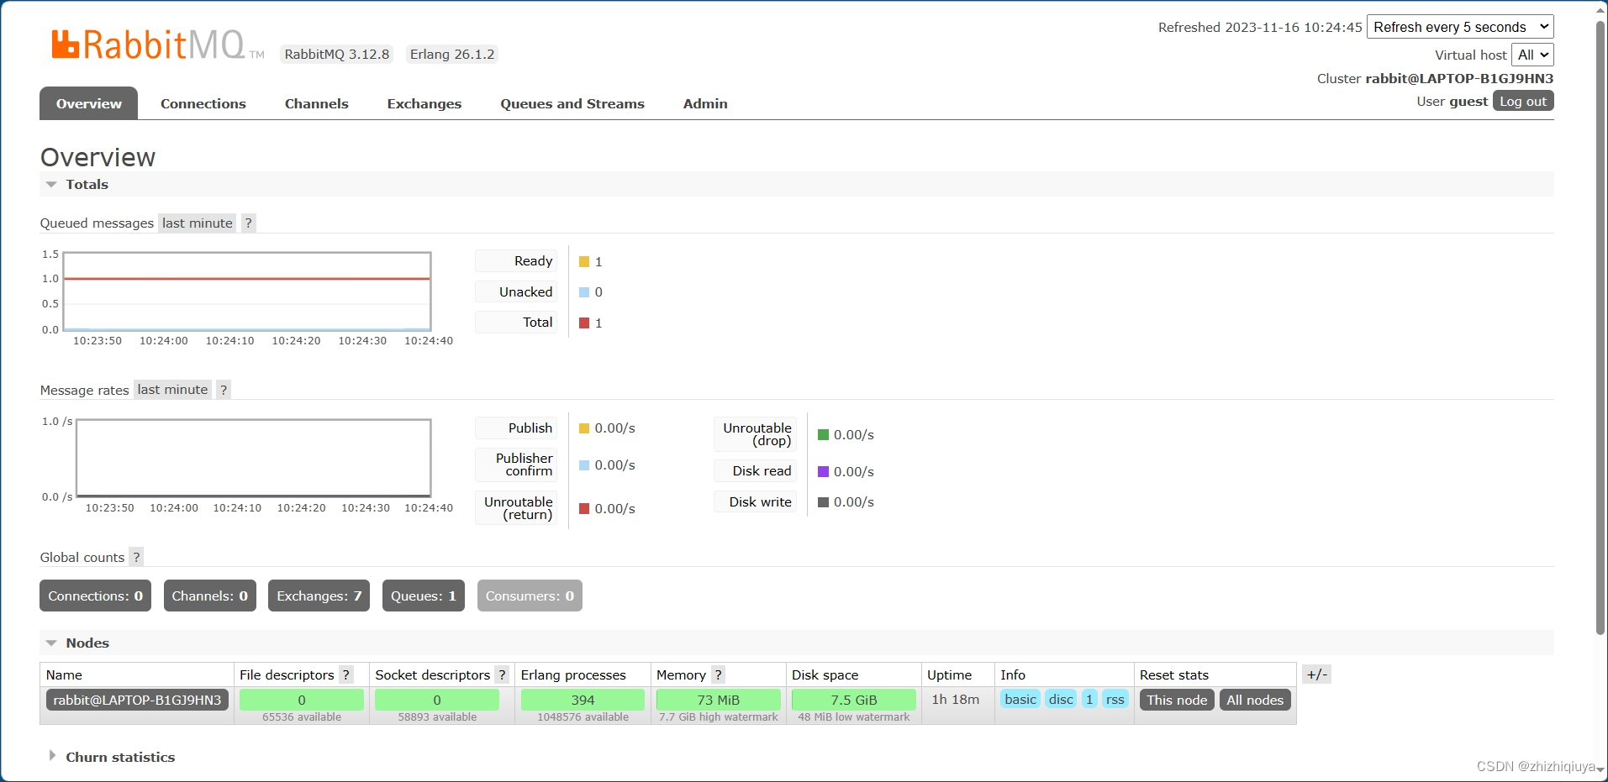Click the '73 MiB' memory value
The height and width of the screenshot is (782, 1608).
(719, 700)
